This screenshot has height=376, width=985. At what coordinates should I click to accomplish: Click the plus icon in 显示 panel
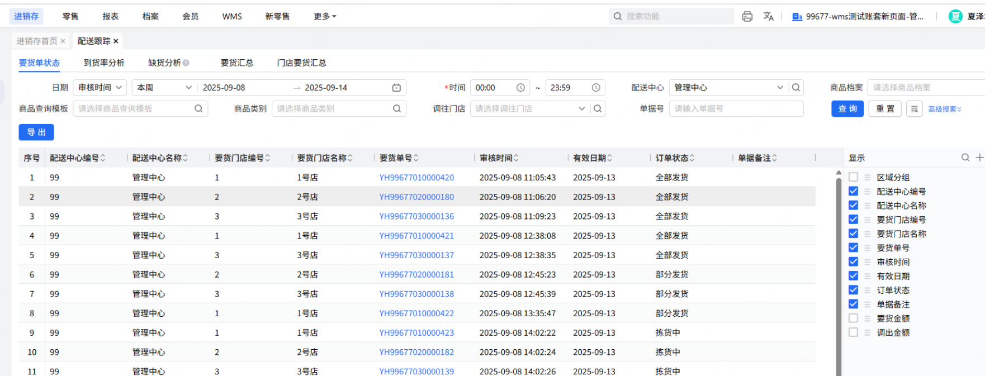pos(979,158)
